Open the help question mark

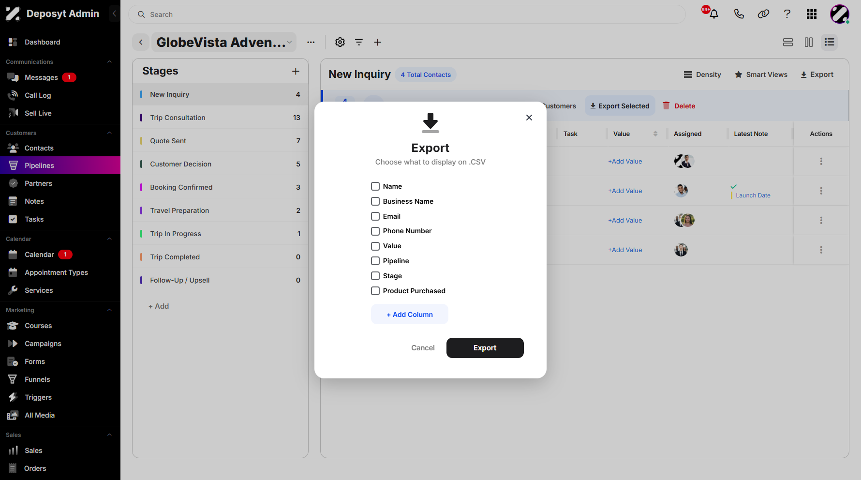click(787, 14)
